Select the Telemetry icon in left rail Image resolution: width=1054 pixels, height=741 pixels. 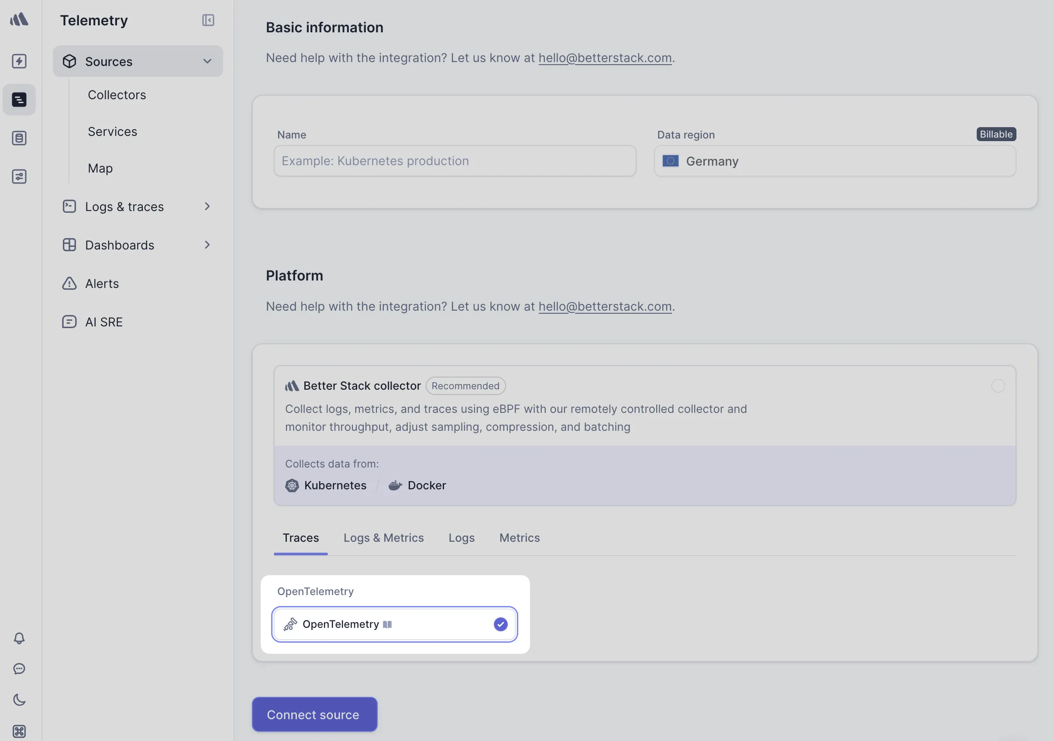pos(19,100)
